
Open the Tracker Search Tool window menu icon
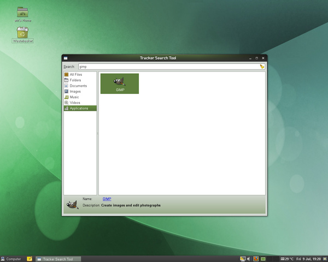coord(66,58)
